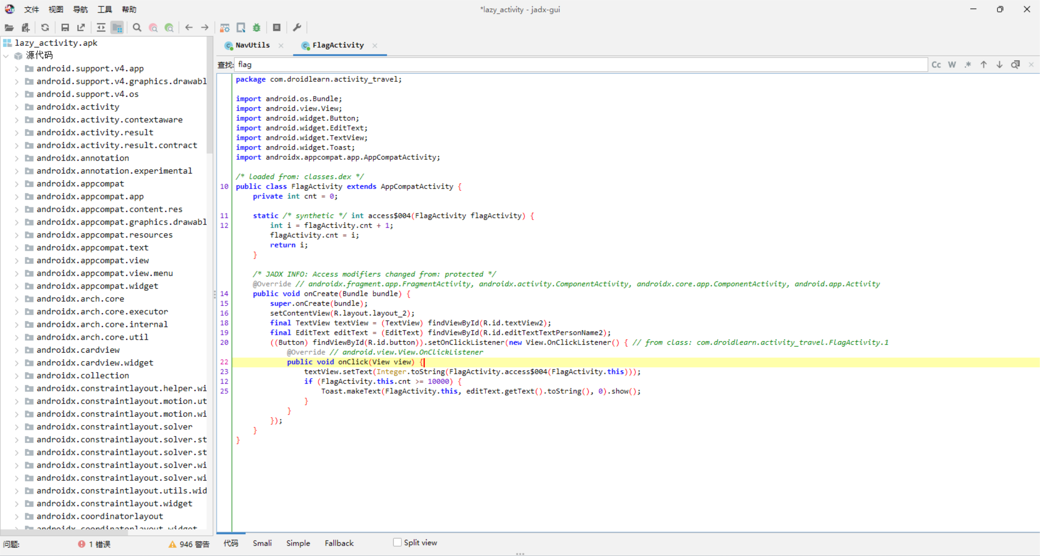
Task: Close the FlagActivity tab
Action: point(375,45)
